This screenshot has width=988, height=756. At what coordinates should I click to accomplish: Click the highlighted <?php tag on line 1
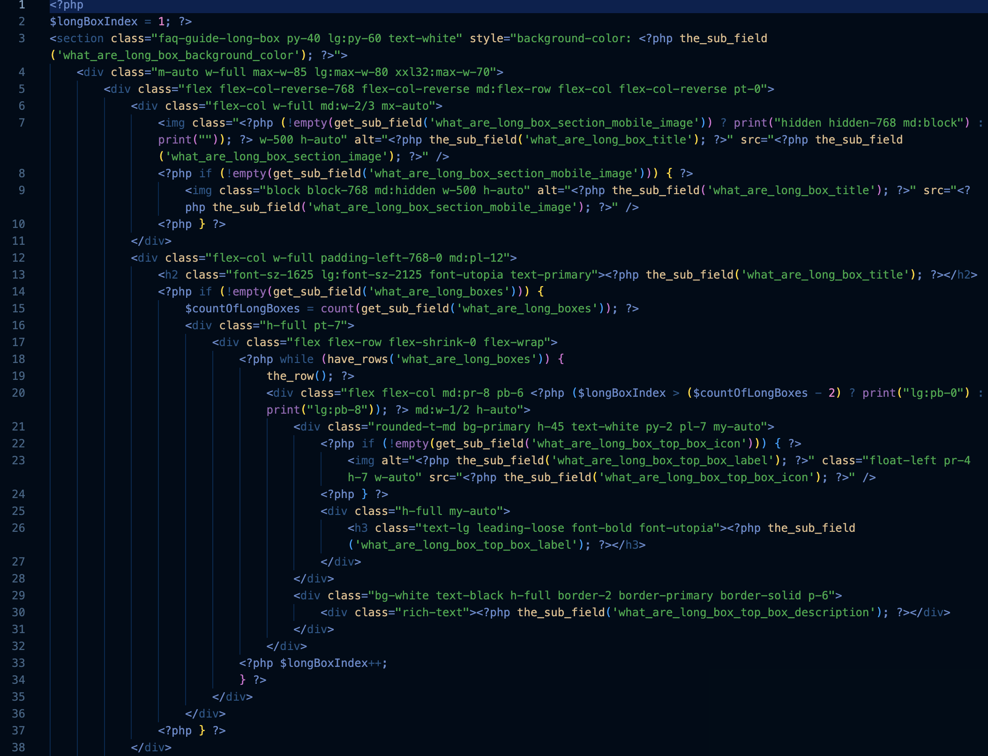67,5
